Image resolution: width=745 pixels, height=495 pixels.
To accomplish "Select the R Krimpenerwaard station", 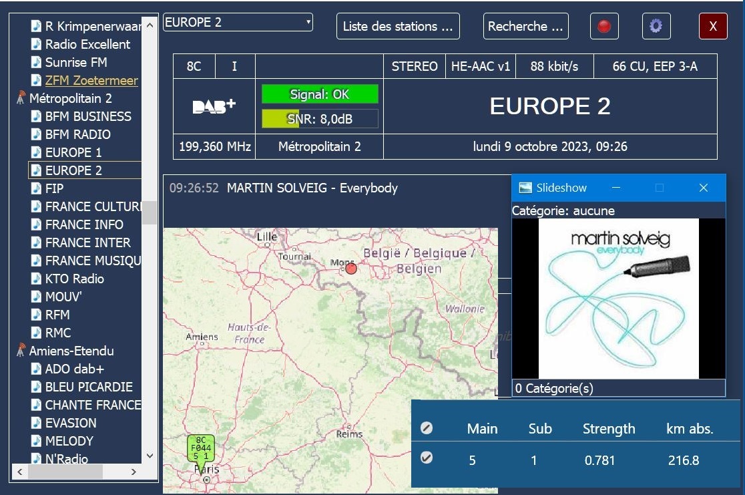I will click(93, 26).
